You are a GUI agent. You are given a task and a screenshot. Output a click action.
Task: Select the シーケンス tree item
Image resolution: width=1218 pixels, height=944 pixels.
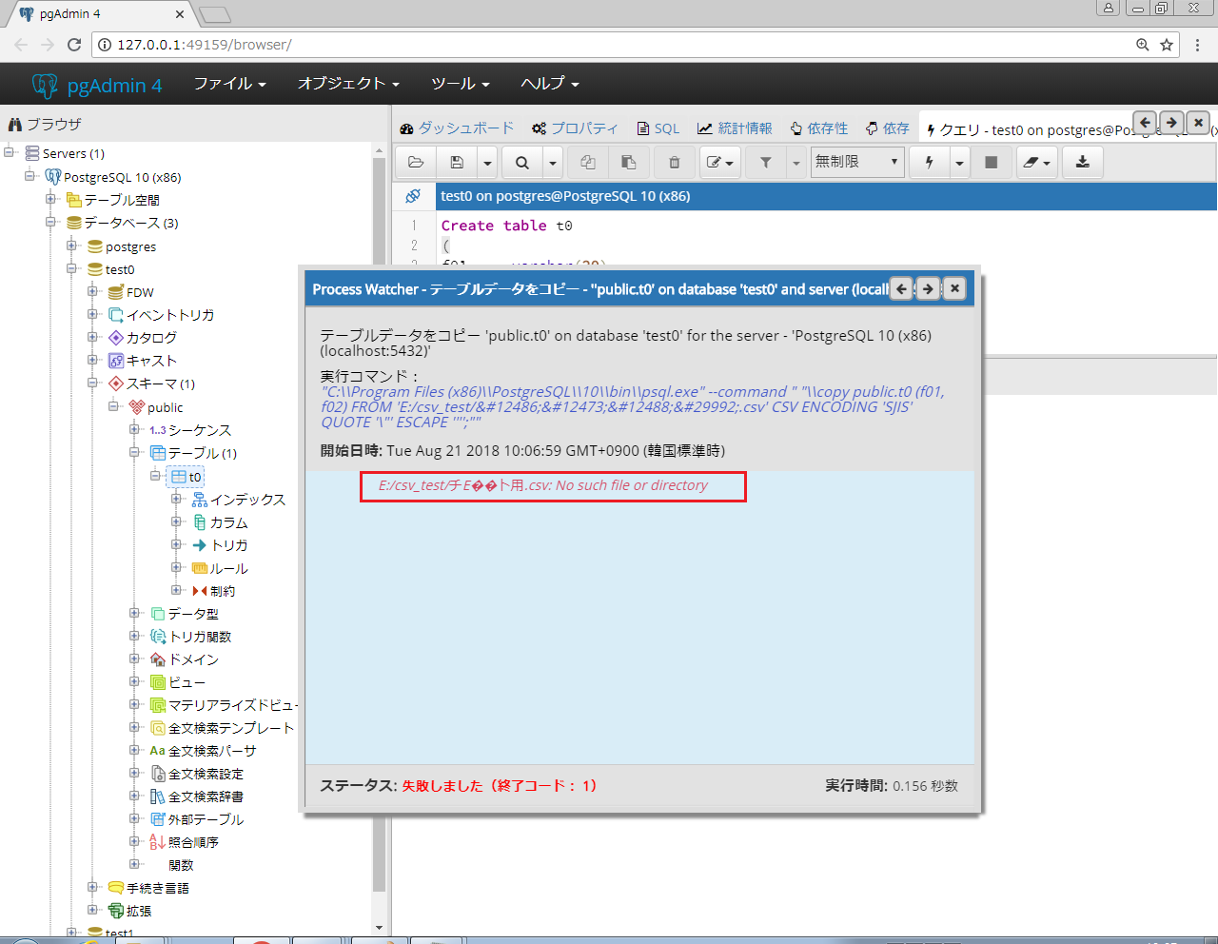pyautogui.click(x=200, y=430)
